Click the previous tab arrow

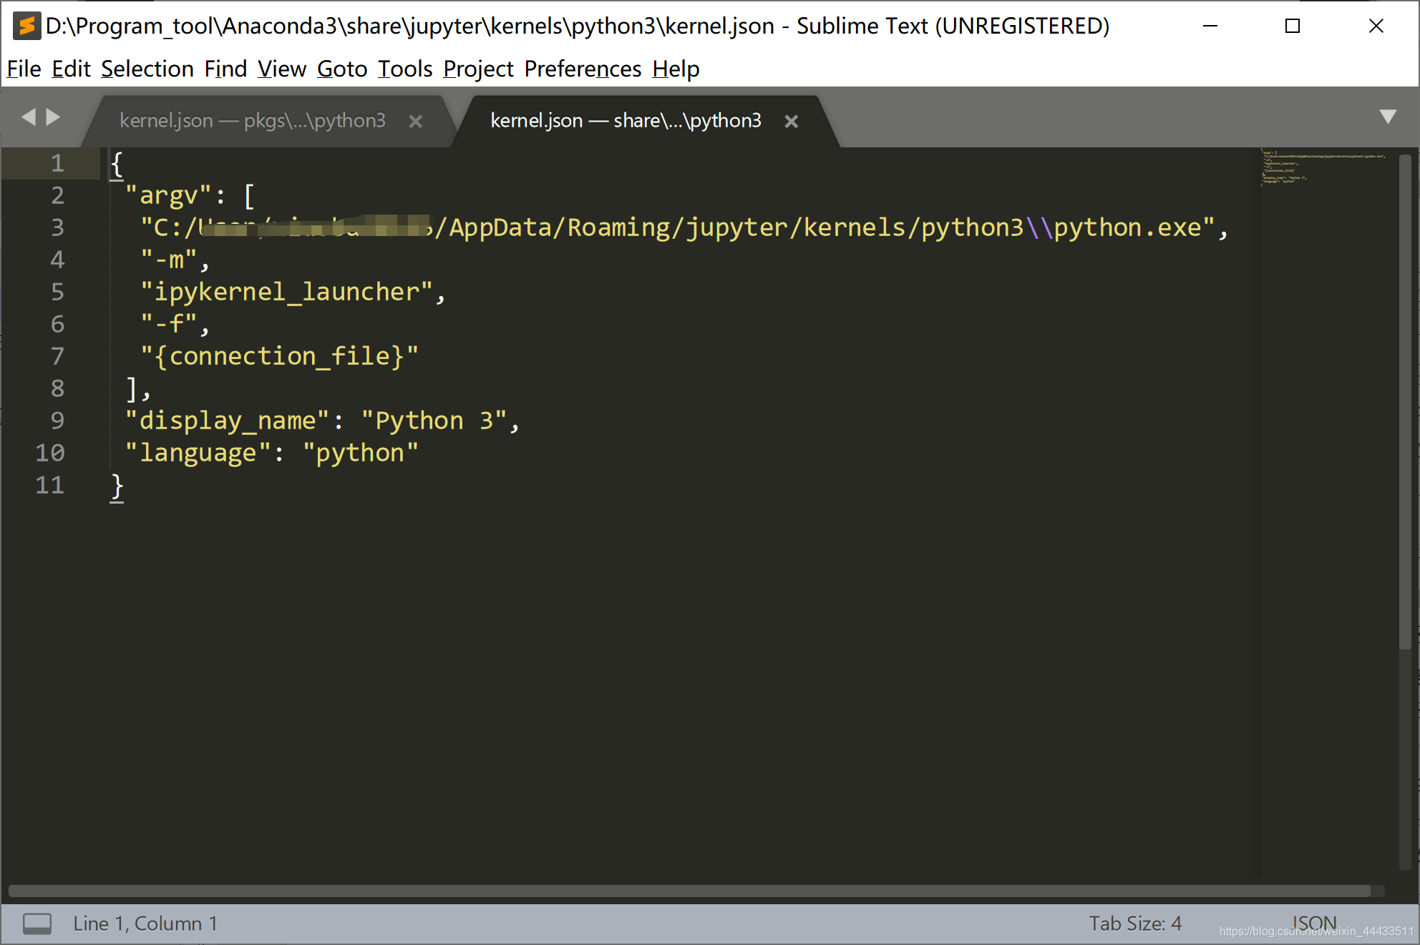tap(29, 117)
